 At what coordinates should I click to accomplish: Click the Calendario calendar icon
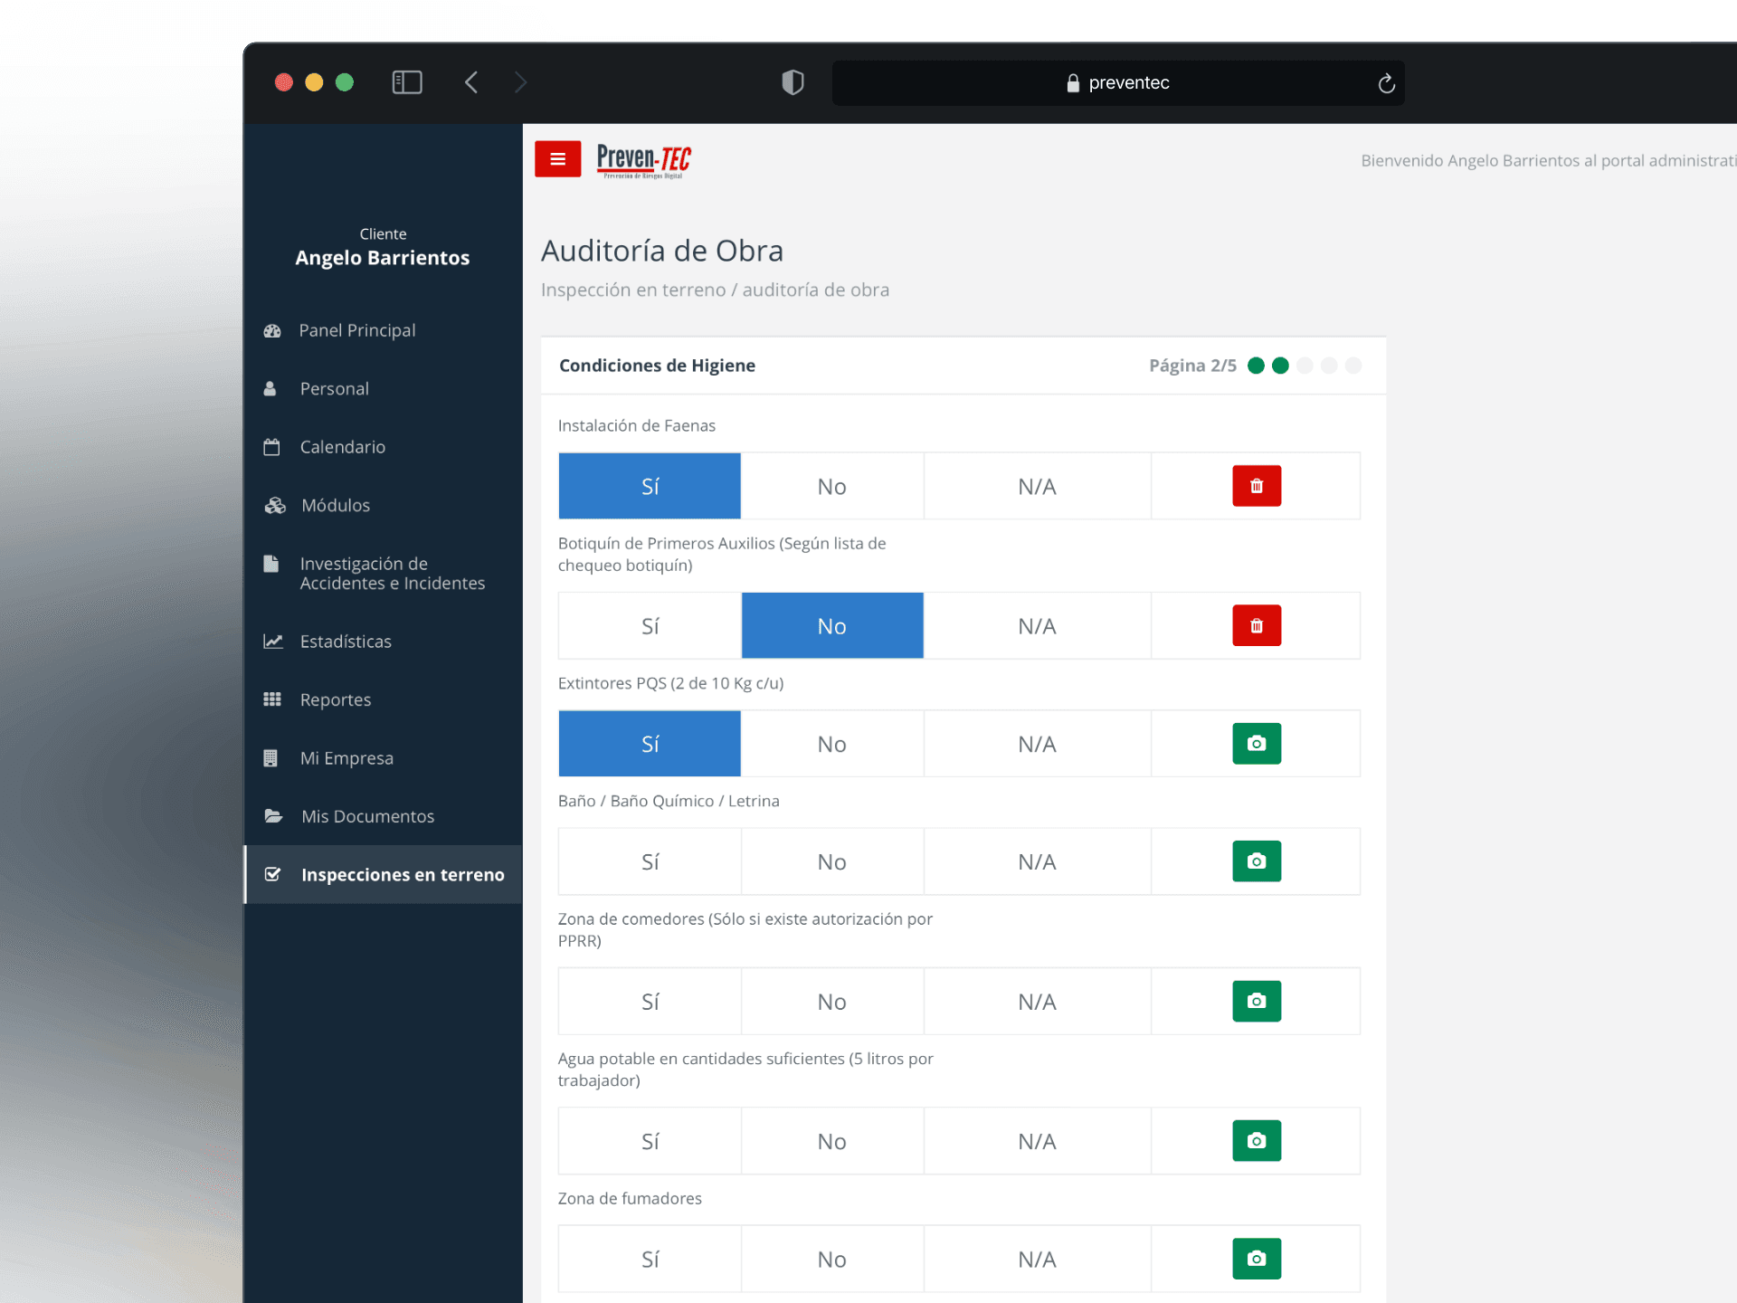[x=271, y=447]
